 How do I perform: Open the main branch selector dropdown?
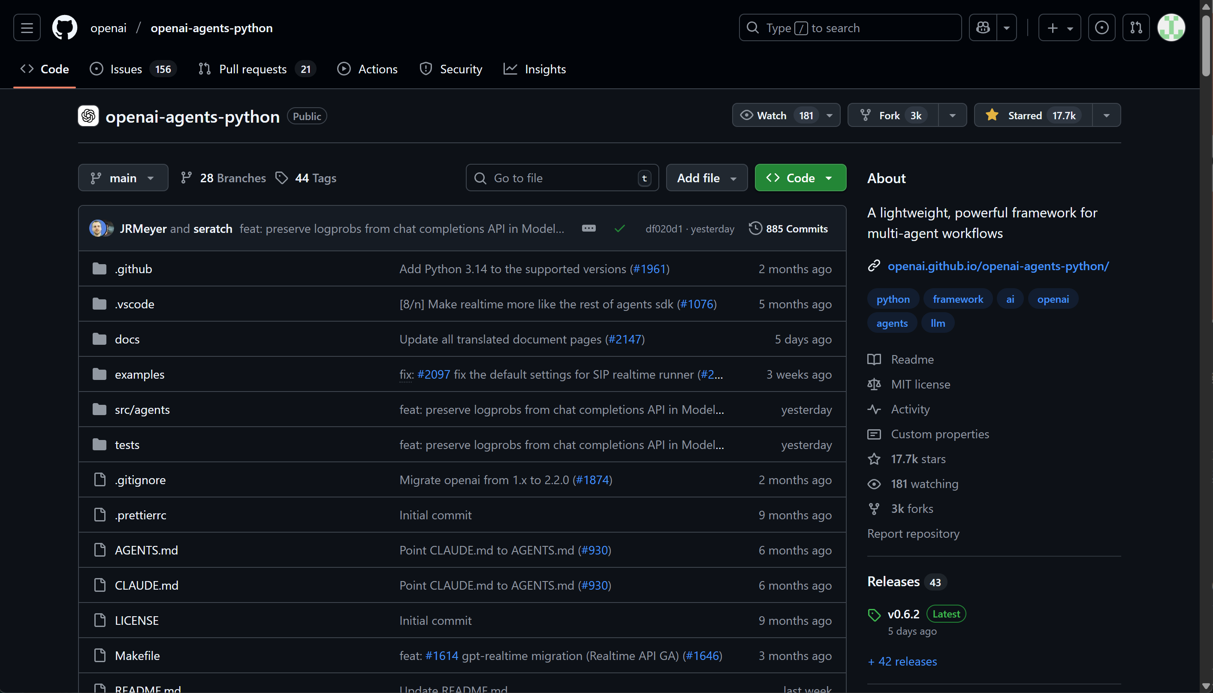[x=123, y=178]
